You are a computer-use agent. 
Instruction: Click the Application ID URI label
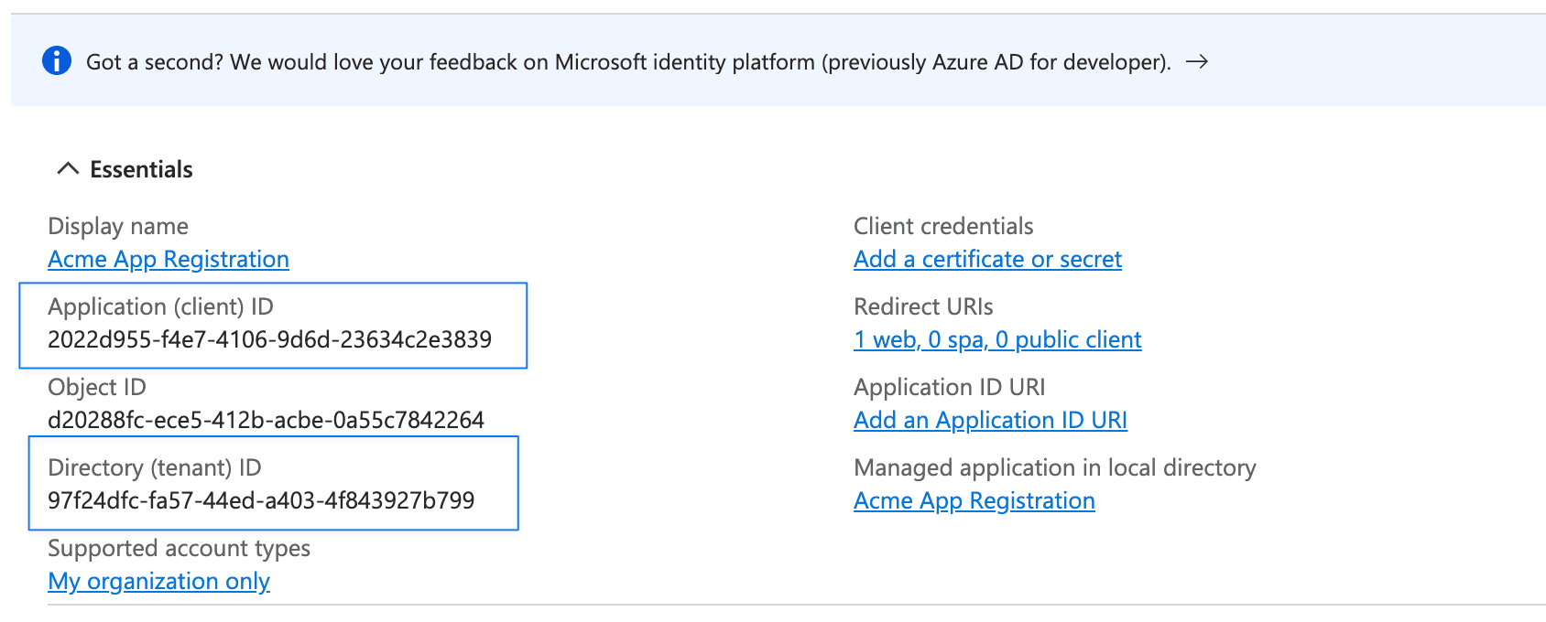(950, 388)
